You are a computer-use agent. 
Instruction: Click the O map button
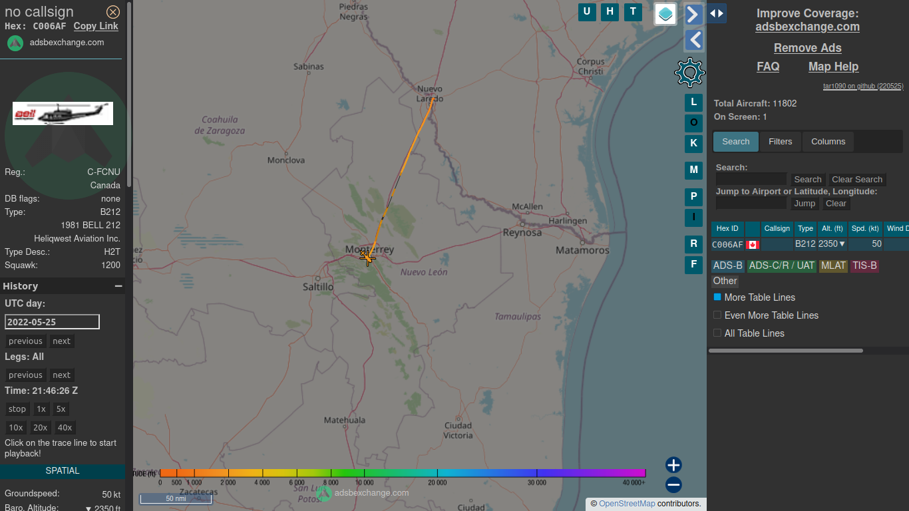click(693, 123)
